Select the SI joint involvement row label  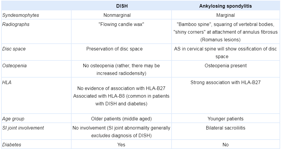[23, 128]
